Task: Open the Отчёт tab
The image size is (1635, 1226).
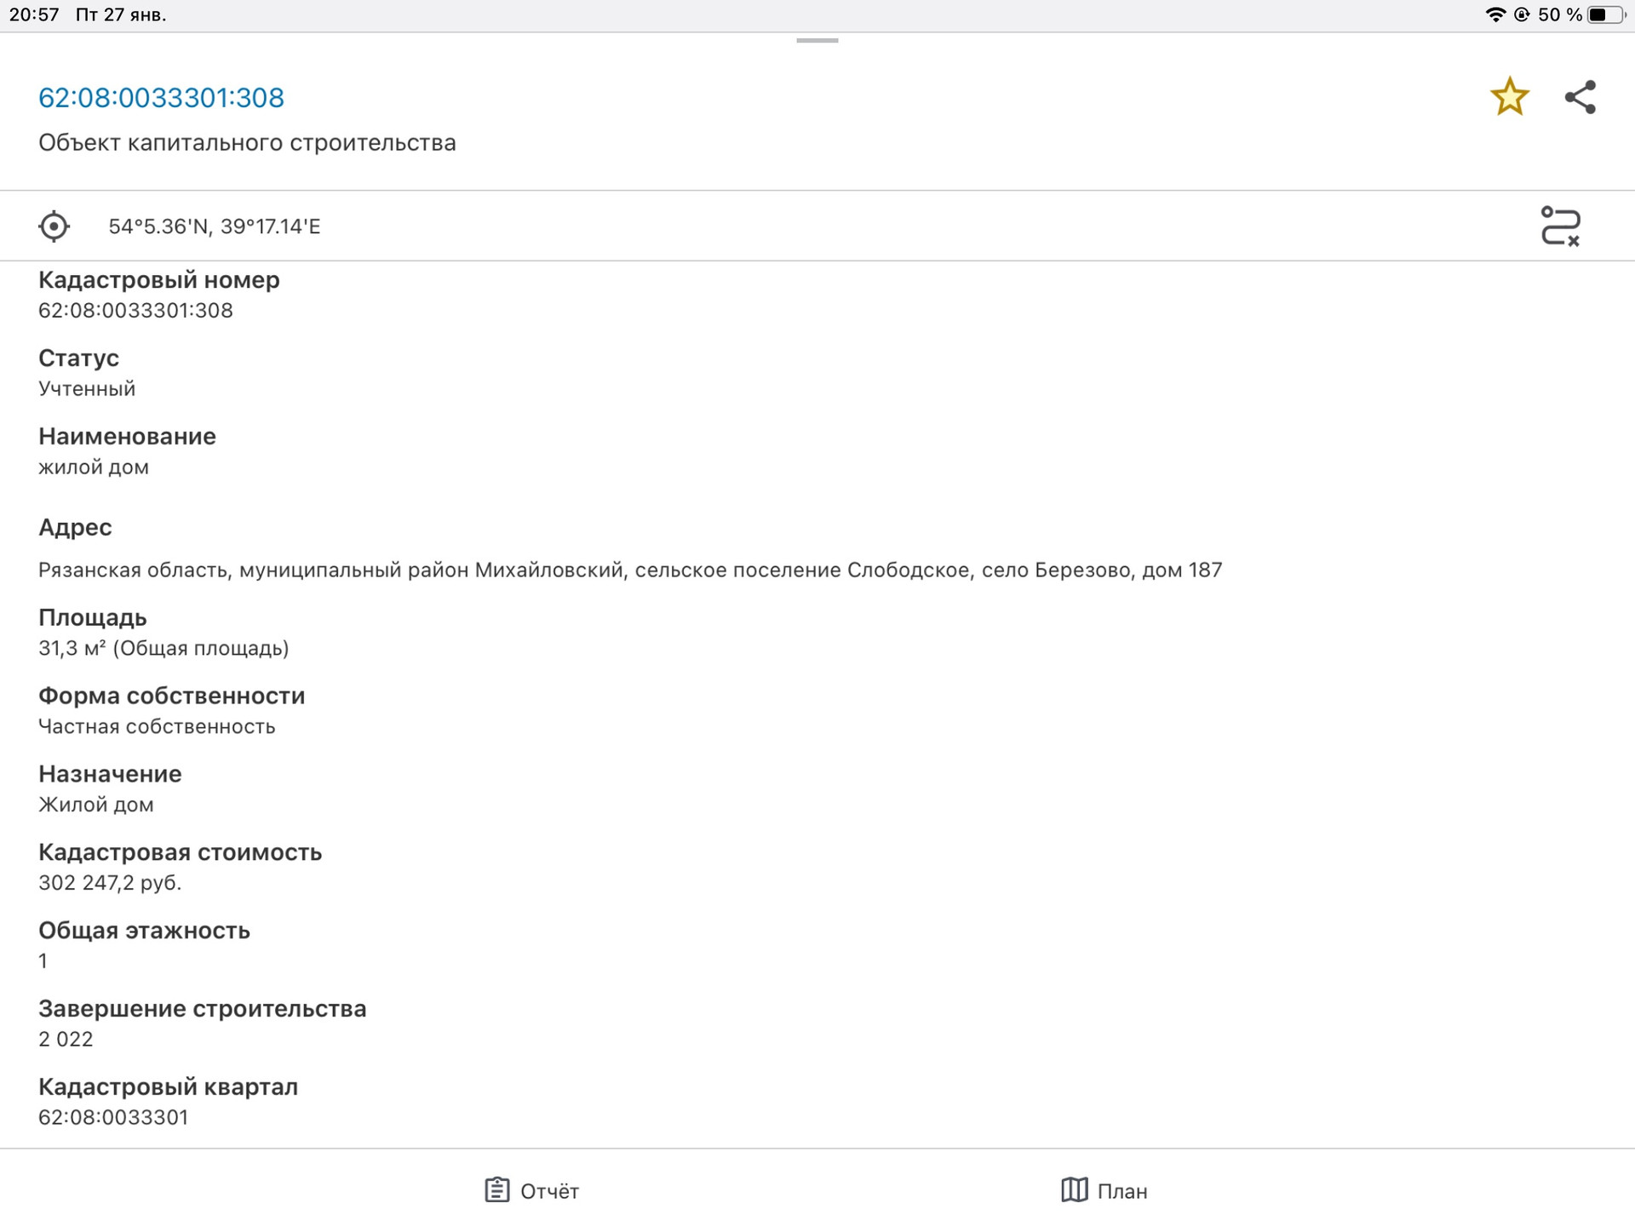Action: click(549, 1190)
